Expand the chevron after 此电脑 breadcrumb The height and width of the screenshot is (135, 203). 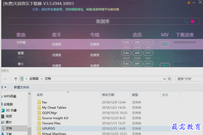[42, 79]
